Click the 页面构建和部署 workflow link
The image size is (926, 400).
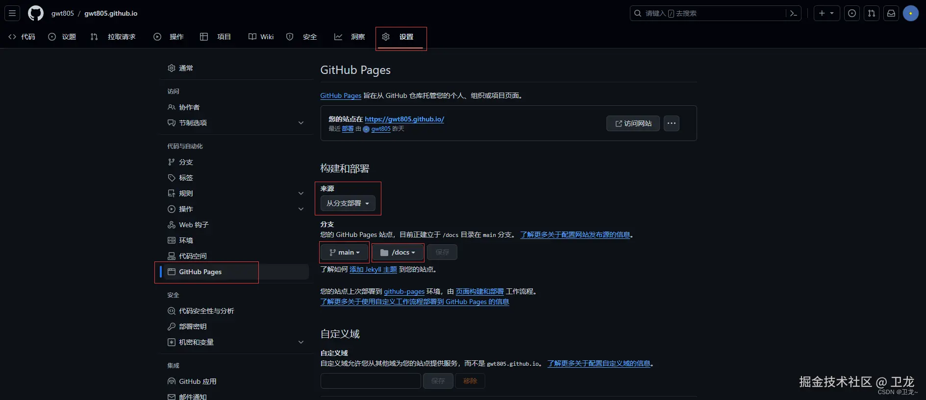tap(480, 291)
